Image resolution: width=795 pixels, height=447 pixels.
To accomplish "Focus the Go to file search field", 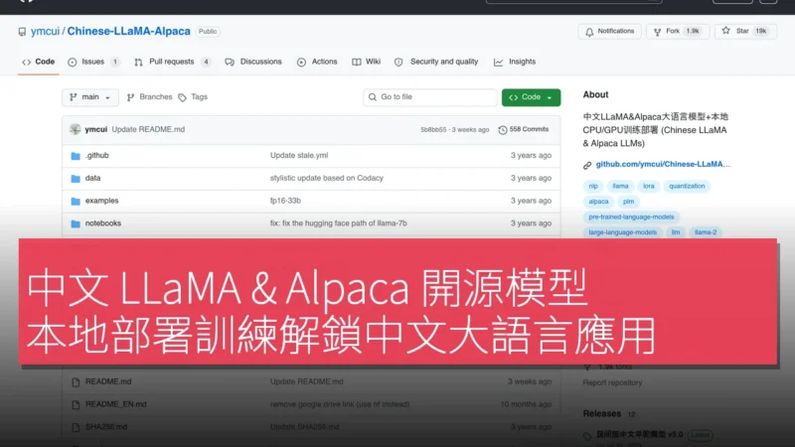I will pyautogui.click(x=430, y=97).
